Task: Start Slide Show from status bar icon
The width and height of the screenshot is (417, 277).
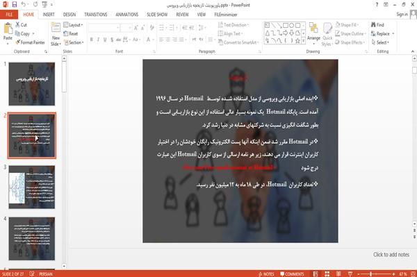Action: click(350, 274)
